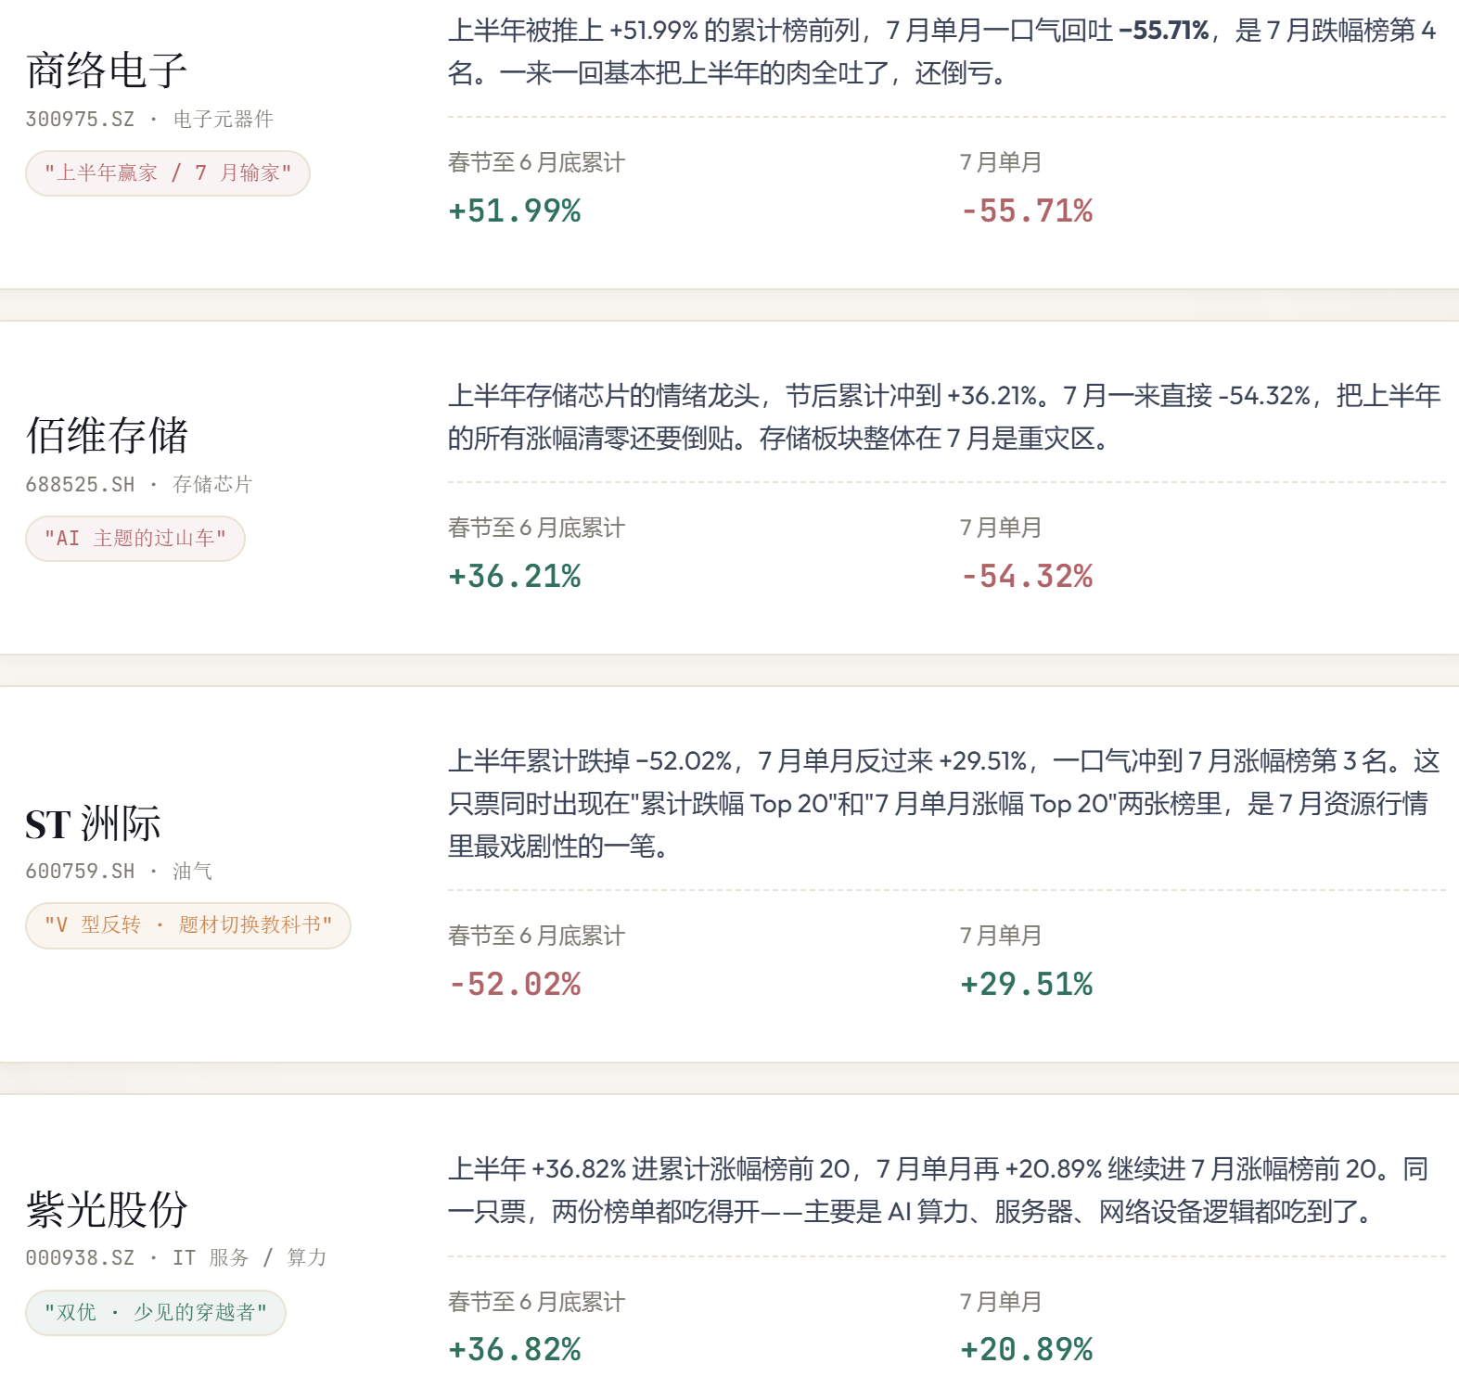Click the 紫光股份 description paragraph
Screen dimensions: 1459x1376
tap(939, 1191)
